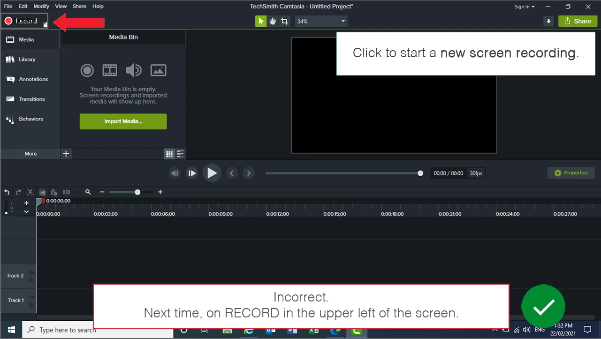The image size is (601, 339).
Task: Click the audio speaker icon in Media Bin
Action: pyautogui.click(x=134, y=70)
